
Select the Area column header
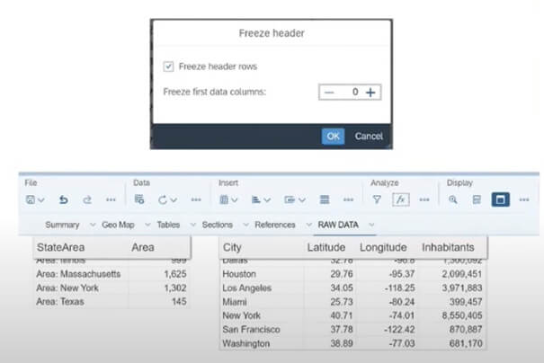pos(143,247)
